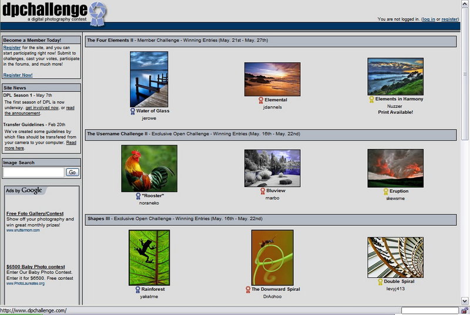Click blue ribbon beside "Rooster"
This screenshot has height=315, width=470.
tap(138, 196)
